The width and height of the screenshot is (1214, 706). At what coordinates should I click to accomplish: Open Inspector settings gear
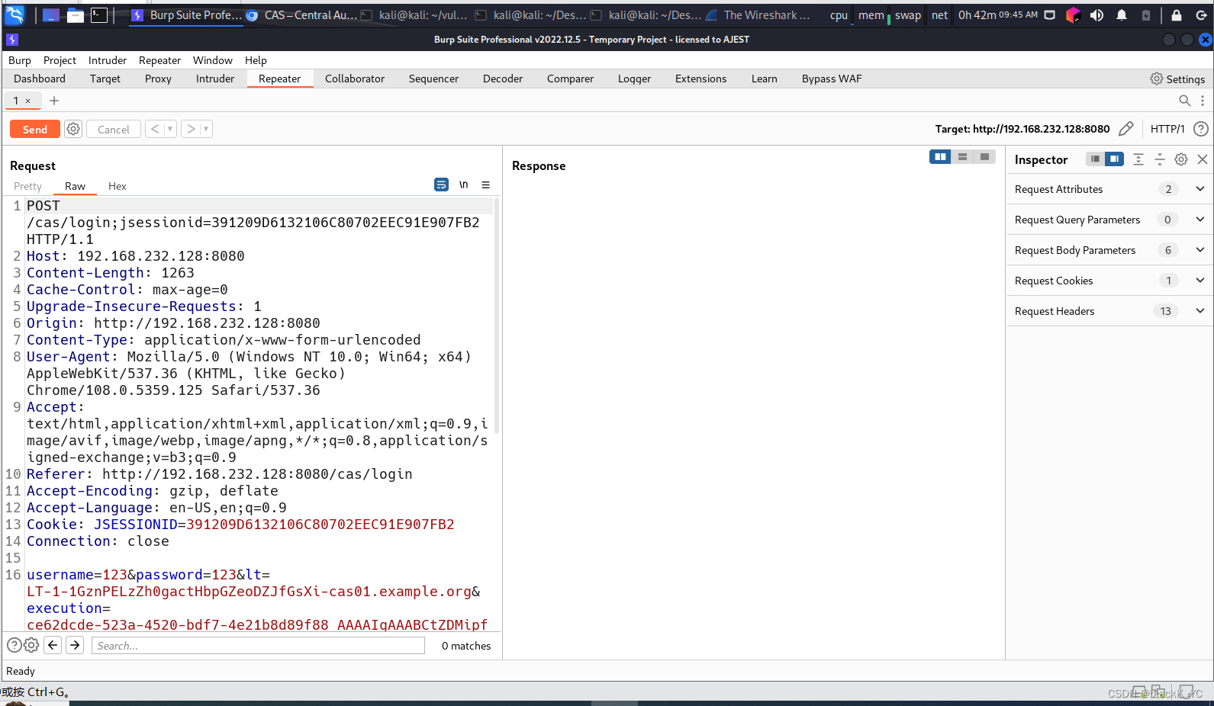1180,159
